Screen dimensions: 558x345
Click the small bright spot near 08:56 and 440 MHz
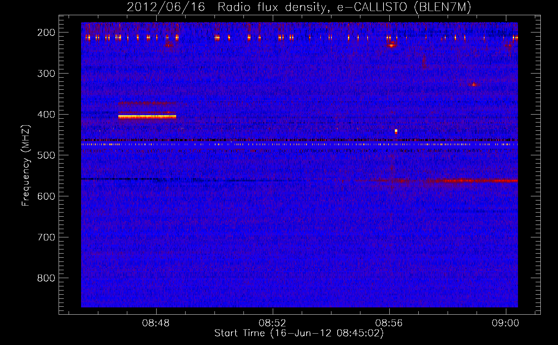(x=396, y=131)
